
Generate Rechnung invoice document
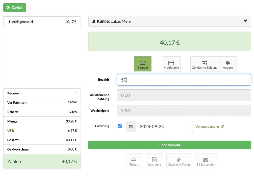tap(154, 161)
